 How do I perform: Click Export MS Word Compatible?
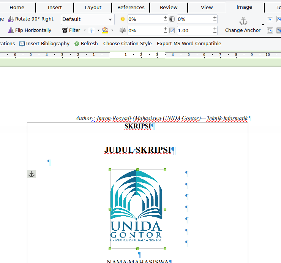click(189, 44)
